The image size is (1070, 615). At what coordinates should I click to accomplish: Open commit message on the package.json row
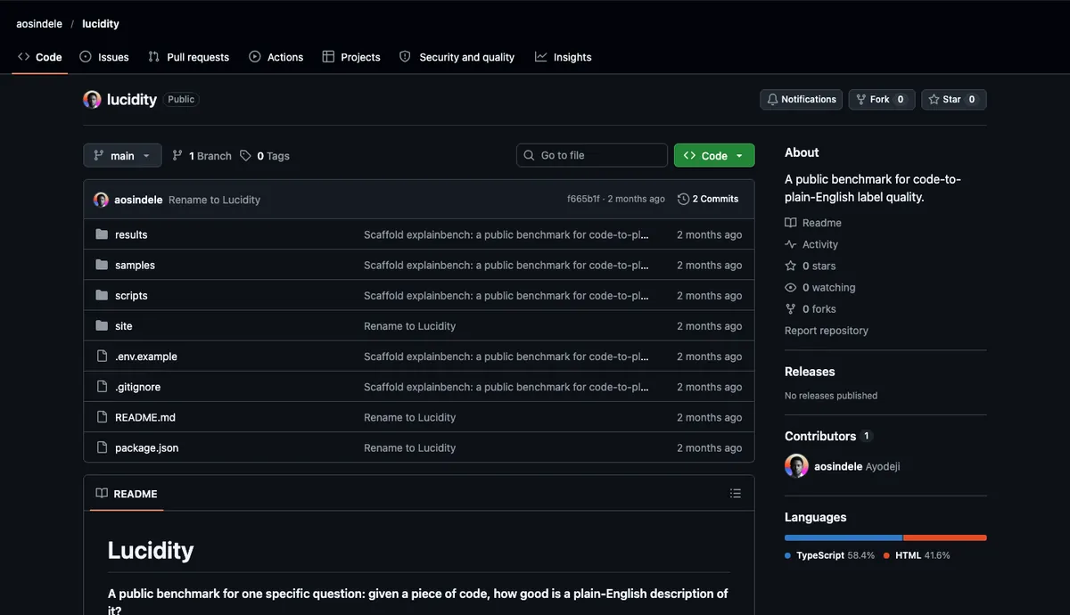409,447
